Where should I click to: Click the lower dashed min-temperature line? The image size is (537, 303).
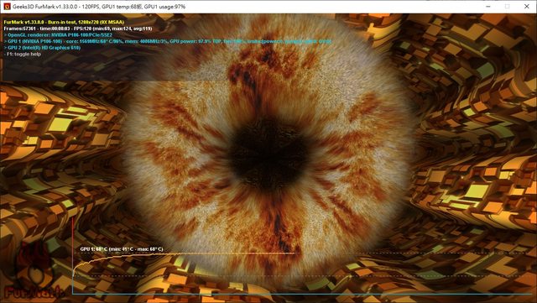[301, 275]
